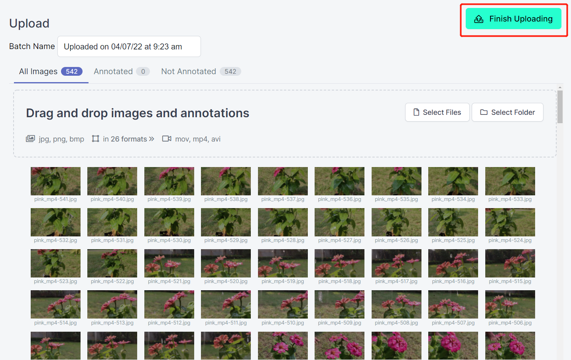This screenshot has height=360, width=571.
Task: Open the Not Annotated tab
Action: pyautogui.click(x=201, y=71)
